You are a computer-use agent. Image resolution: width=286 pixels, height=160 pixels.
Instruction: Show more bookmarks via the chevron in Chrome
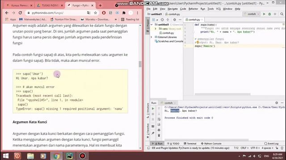116,19
